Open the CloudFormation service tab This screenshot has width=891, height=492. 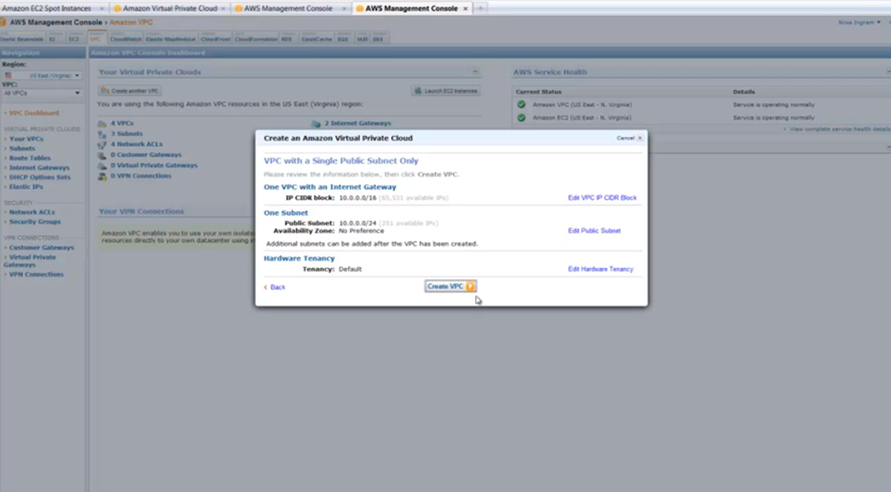256,38
